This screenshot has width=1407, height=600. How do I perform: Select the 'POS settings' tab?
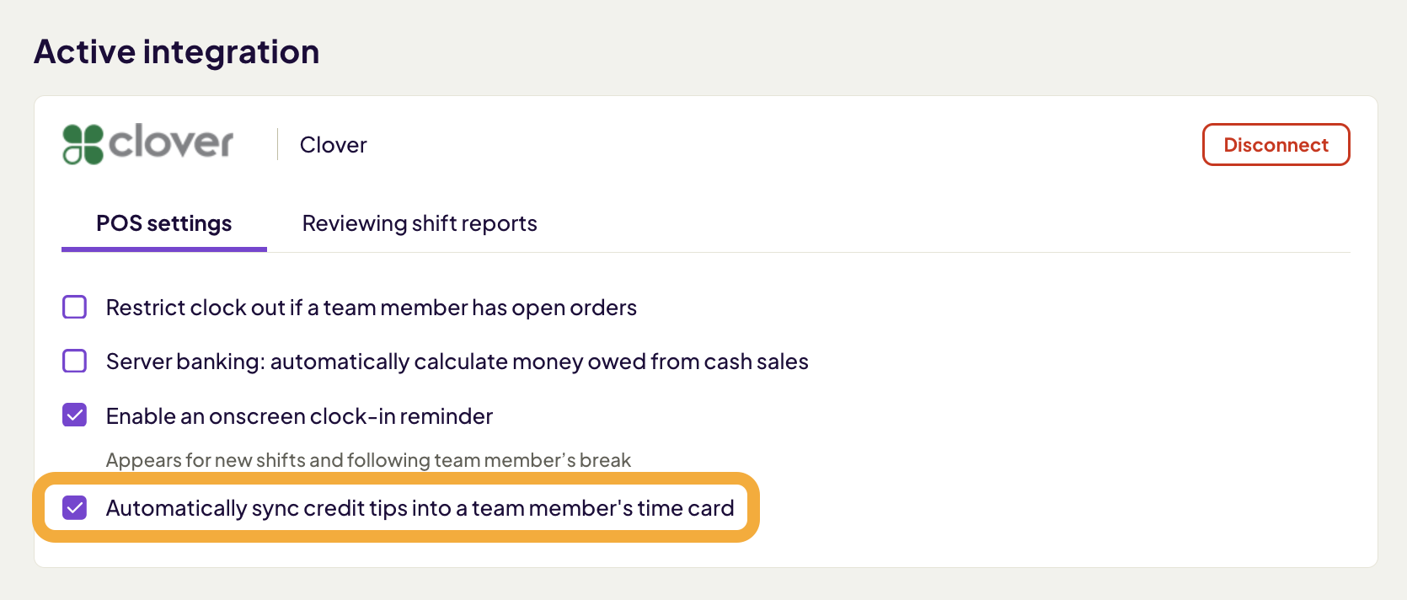163,222
